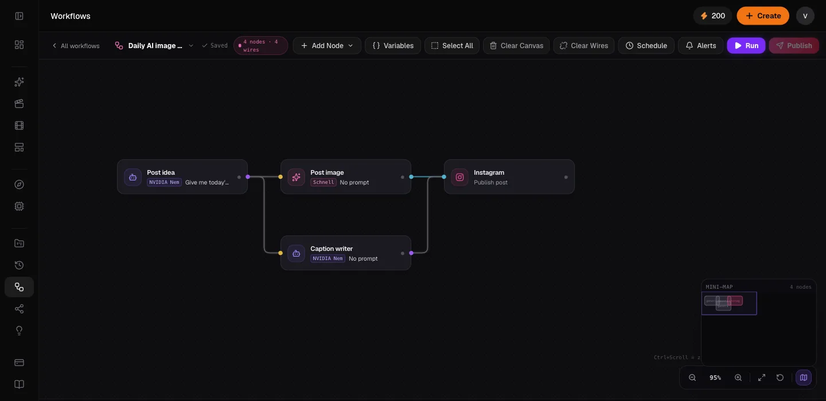This screenshot has height=401, width=826.
Task: Click the robot icon on Caption writer node
Action: click(x=296, y=253)
